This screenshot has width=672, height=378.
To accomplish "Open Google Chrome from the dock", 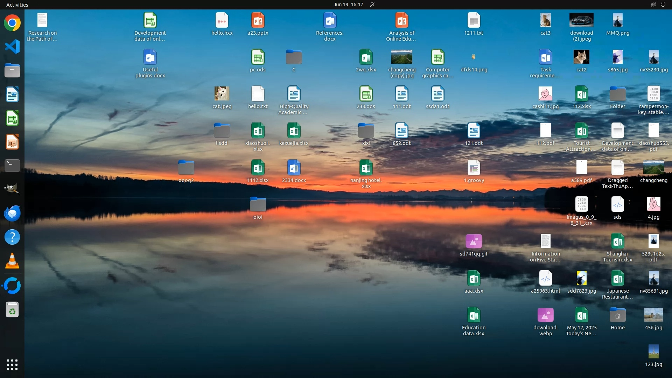I will [12, 23].
